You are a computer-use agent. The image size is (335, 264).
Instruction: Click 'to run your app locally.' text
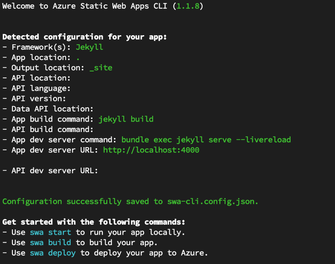click(131, 232)
